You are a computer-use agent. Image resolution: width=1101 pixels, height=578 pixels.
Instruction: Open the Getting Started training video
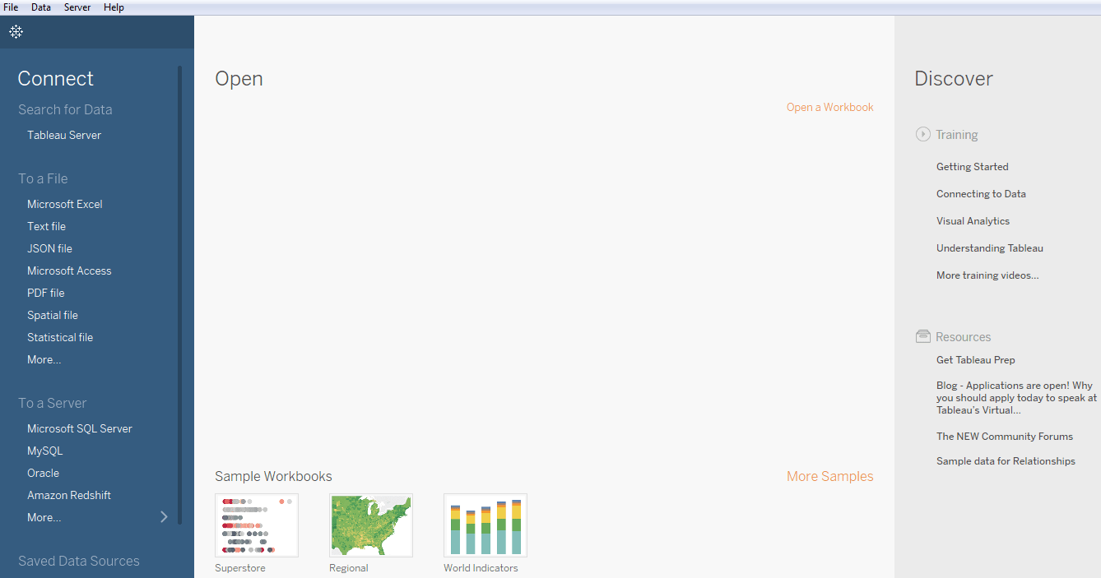coord(972,166)
